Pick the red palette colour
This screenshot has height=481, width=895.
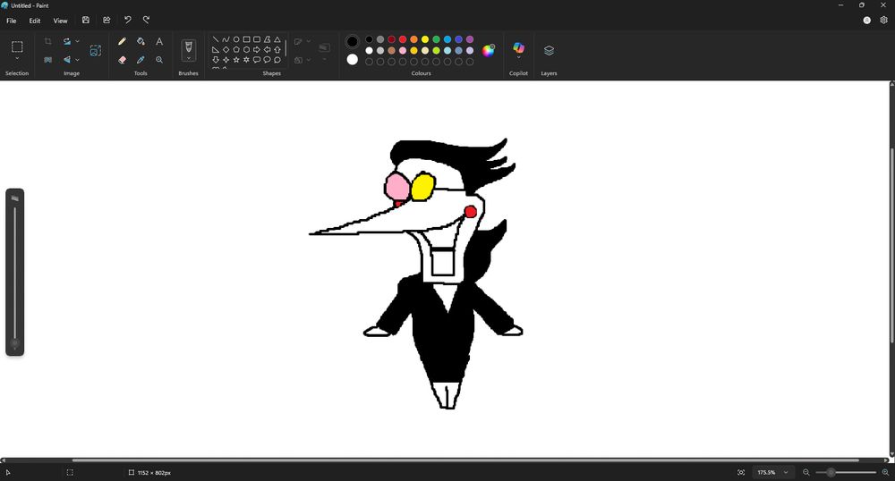(x=403, y=39)
